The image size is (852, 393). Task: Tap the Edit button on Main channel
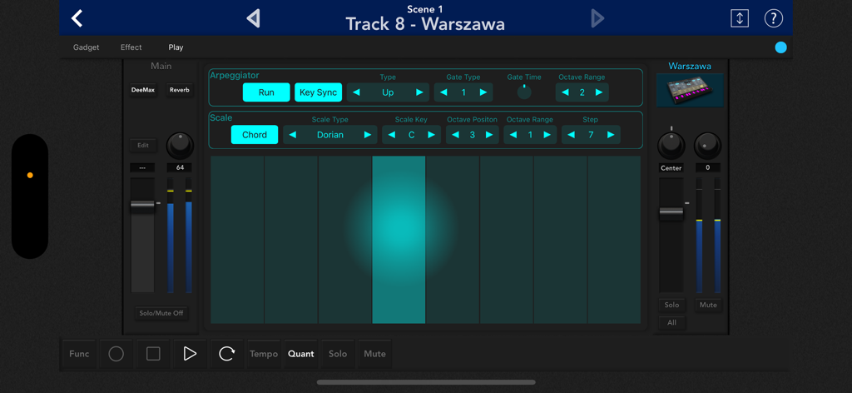(143, 145)
